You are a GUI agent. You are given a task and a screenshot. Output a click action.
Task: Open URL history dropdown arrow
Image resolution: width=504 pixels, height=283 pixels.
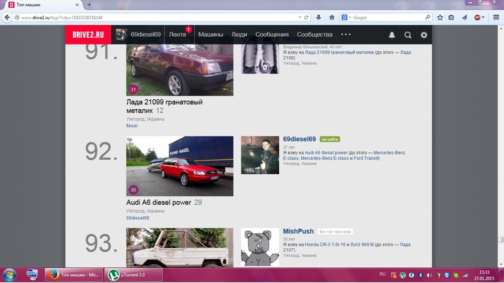click(300, 17)
